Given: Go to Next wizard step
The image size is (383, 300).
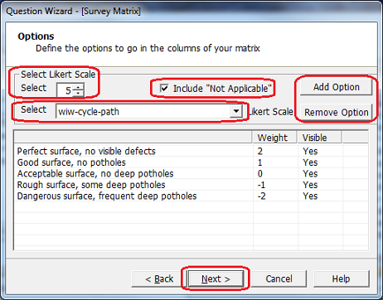Looking at the screenshot, I should (216, 278).
